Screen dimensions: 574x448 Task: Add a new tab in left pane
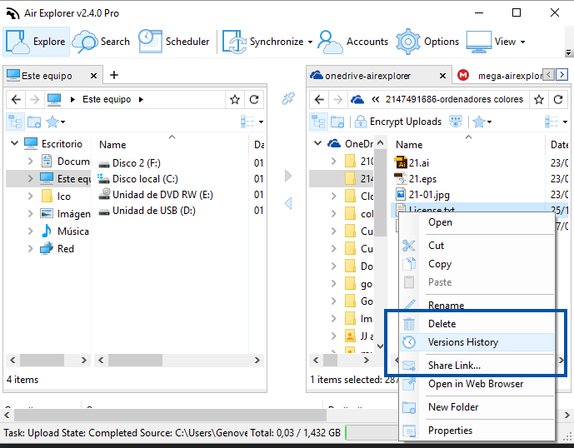[114, 75]
